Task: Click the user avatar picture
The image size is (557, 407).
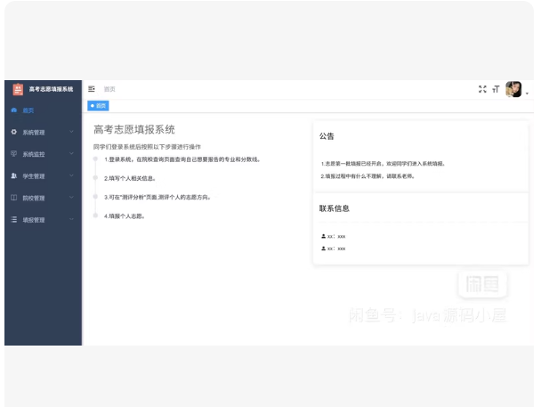Action: [x=513, y=89]
